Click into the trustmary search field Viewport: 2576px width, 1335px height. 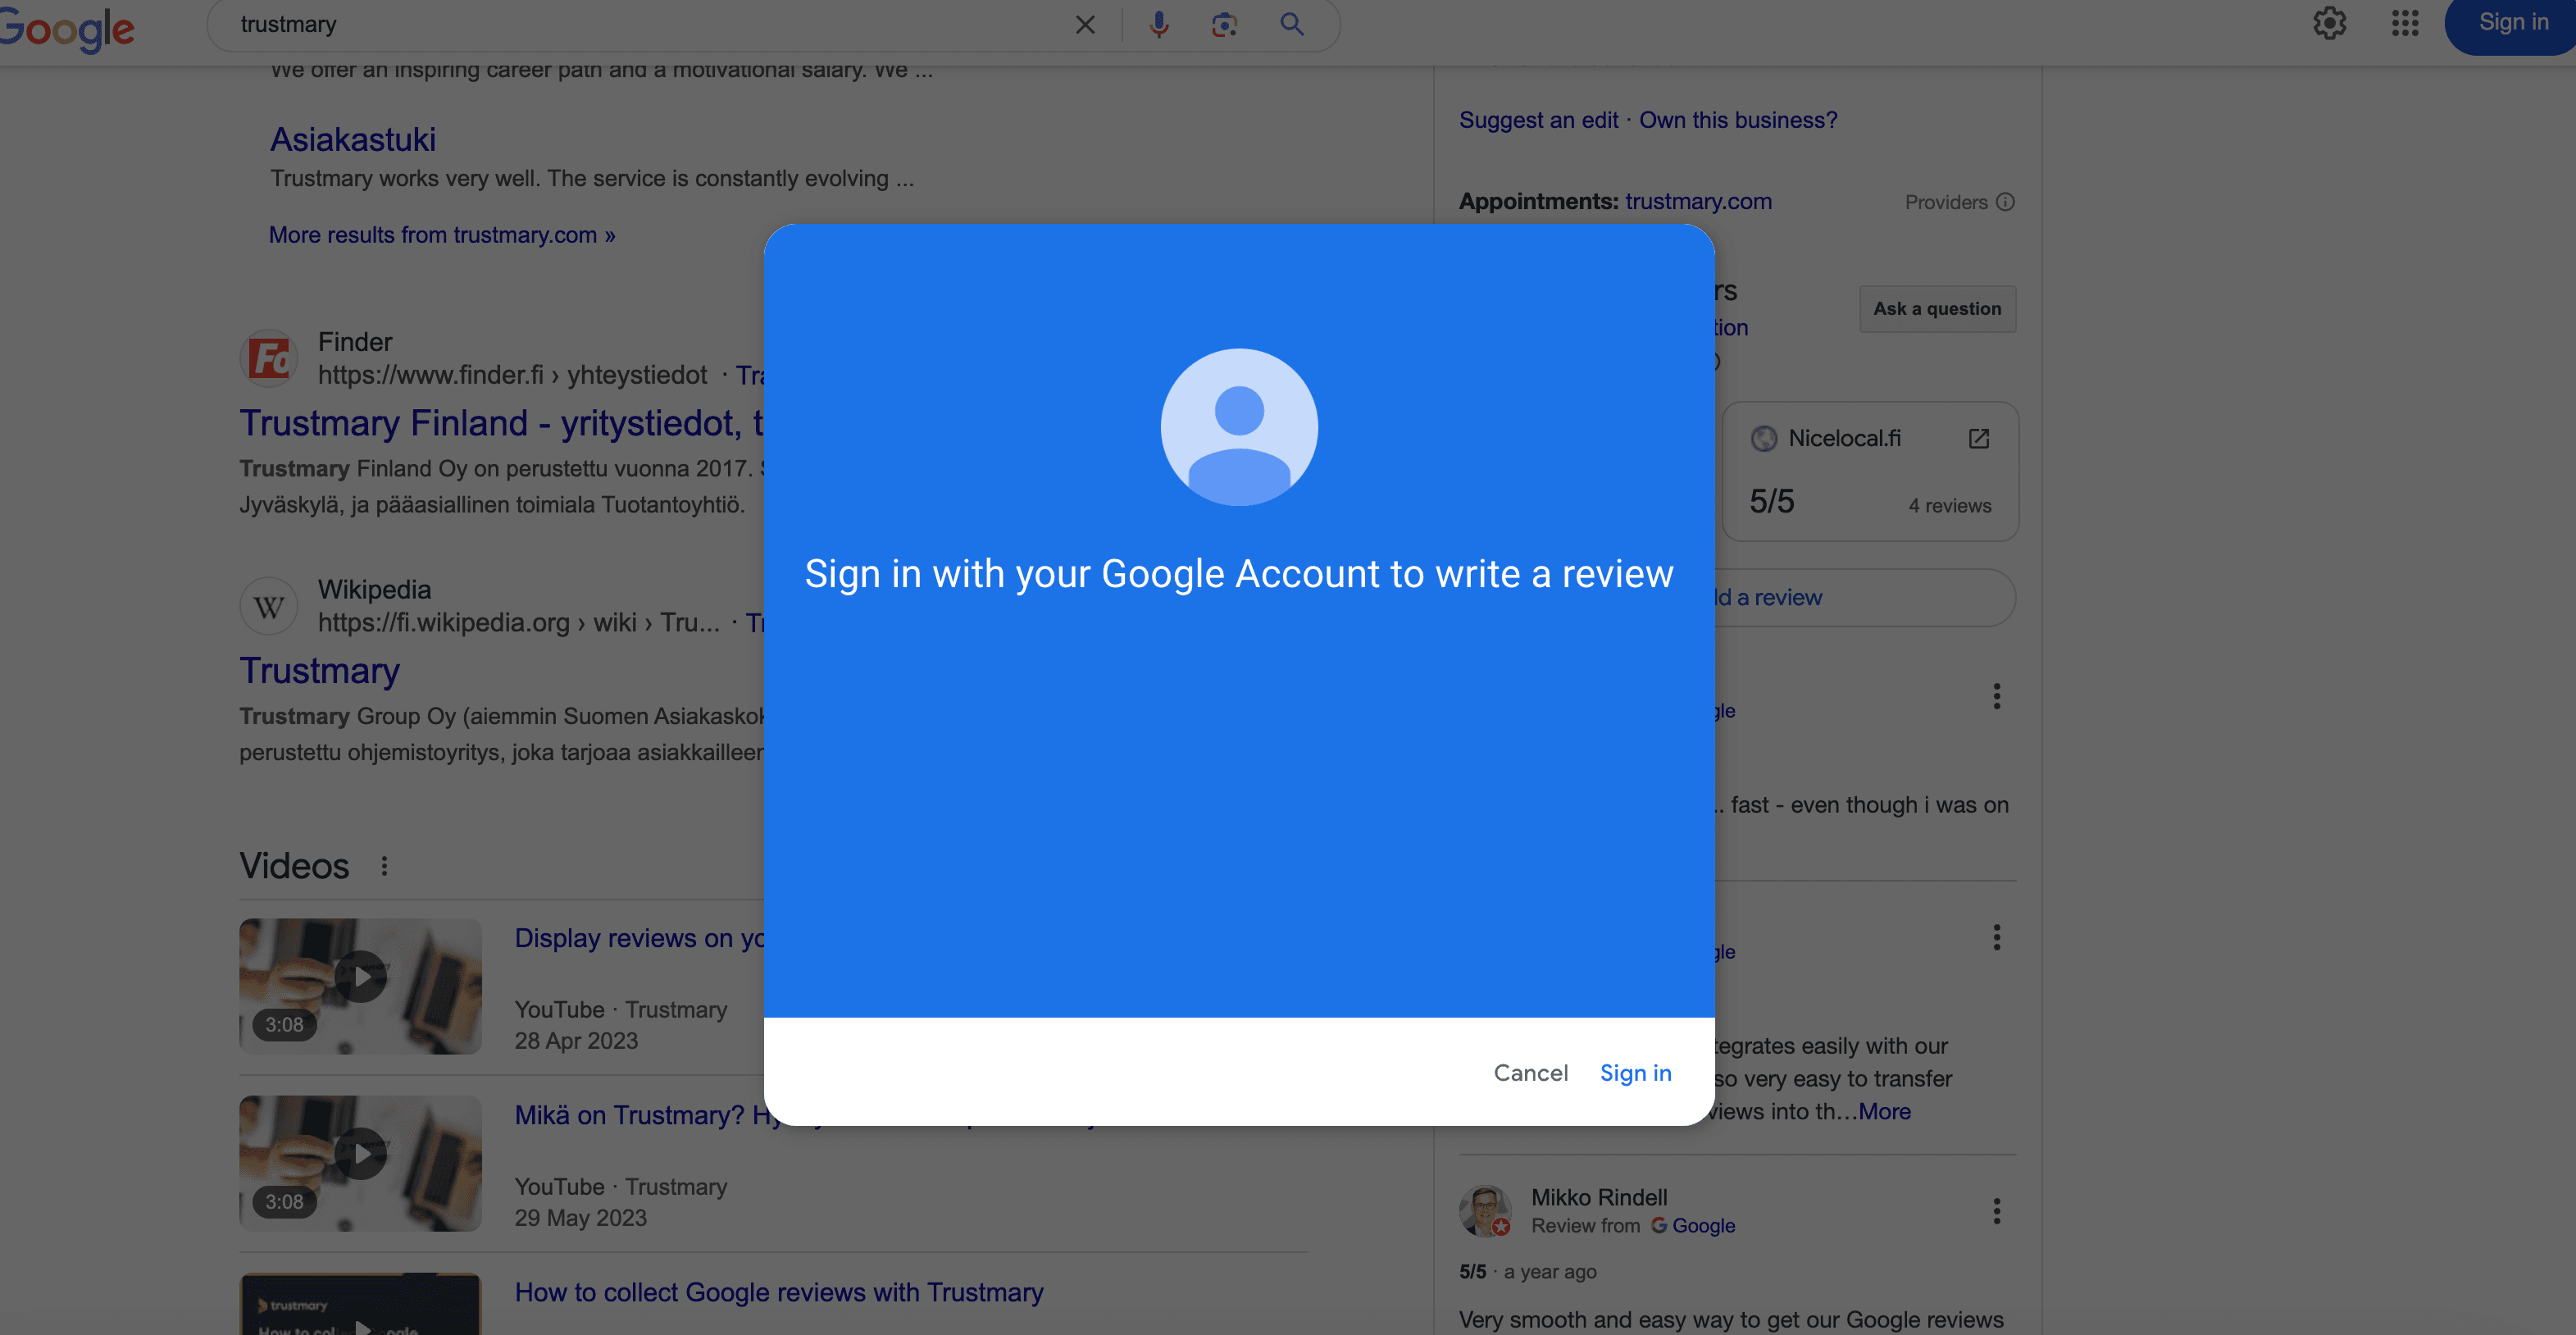click(640, 24)
